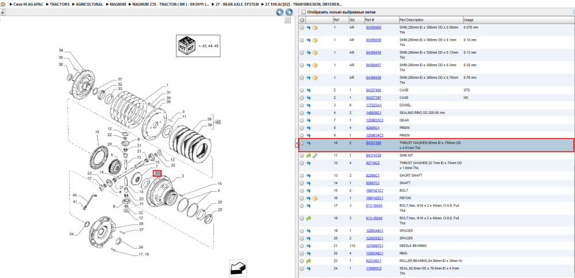
Task: Select callout 34 in the diagram
Action: (x=61, y=50)
